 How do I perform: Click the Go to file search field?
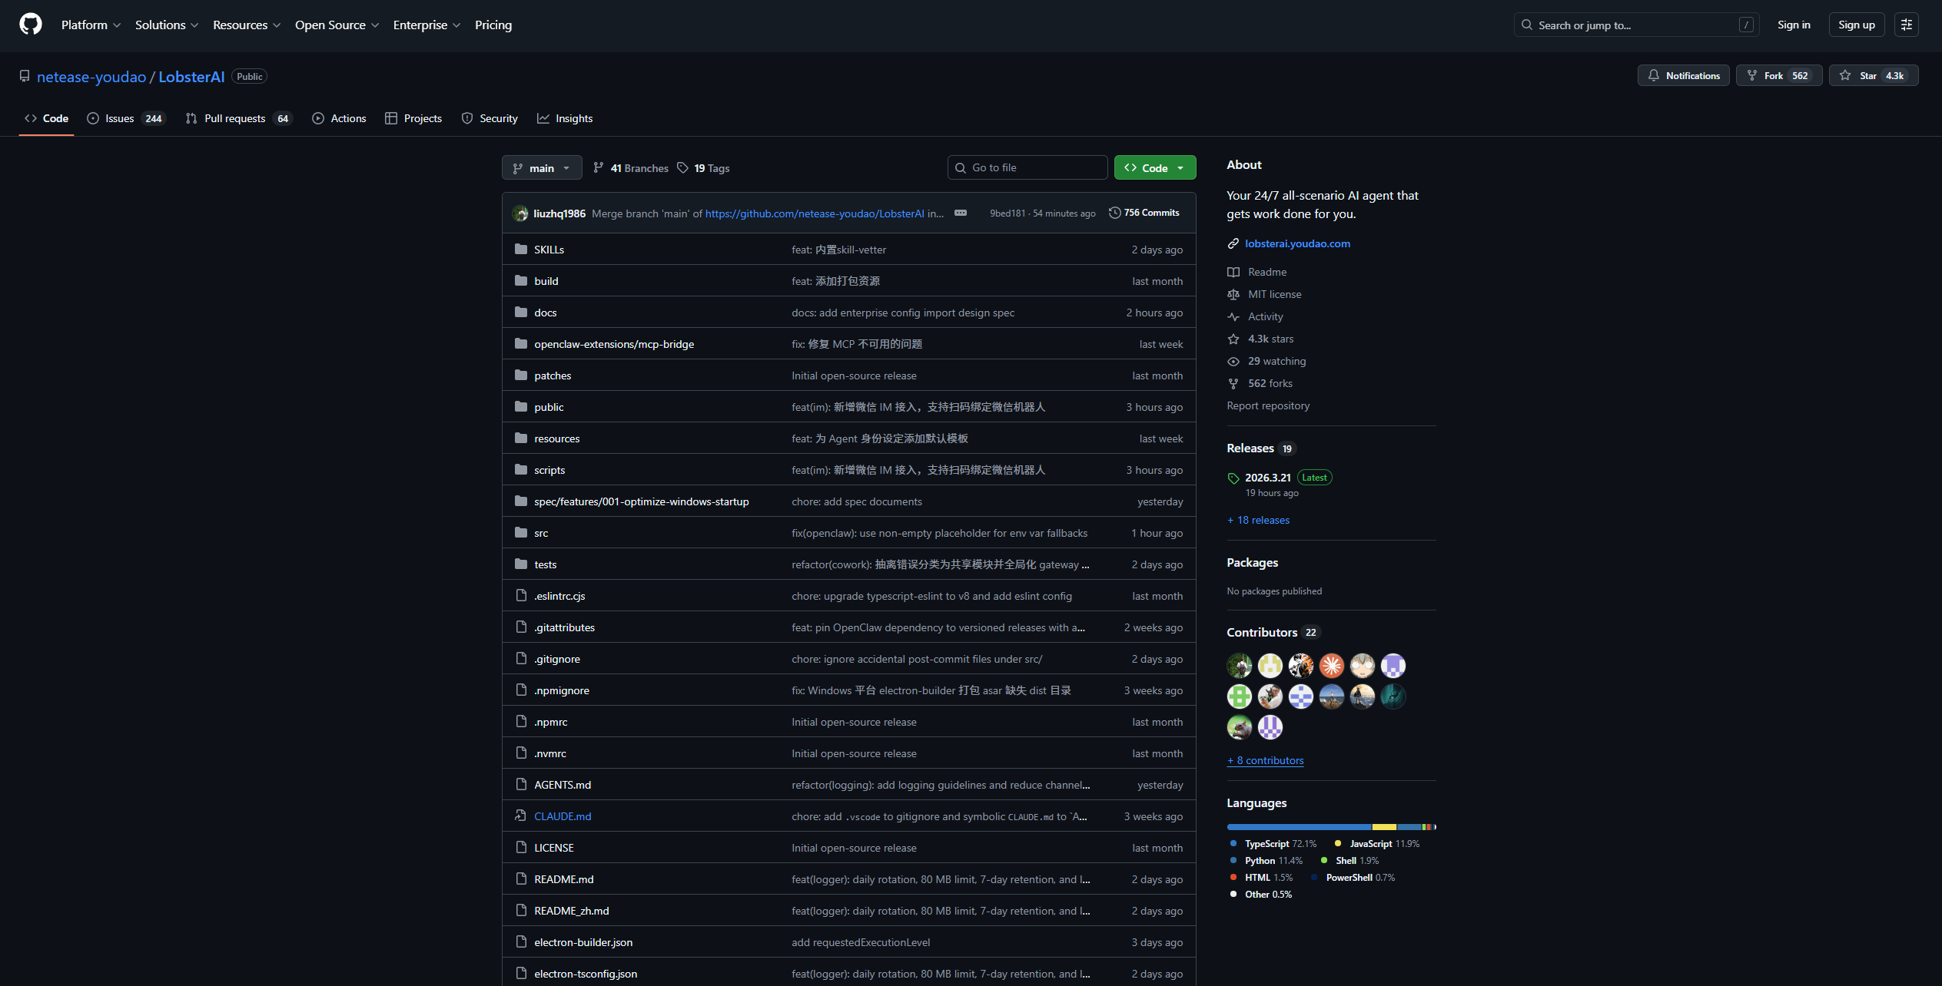pos(1027,167)
